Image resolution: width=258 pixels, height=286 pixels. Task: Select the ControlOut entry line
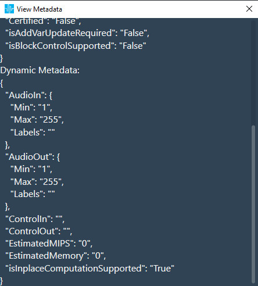pos(39,231)
